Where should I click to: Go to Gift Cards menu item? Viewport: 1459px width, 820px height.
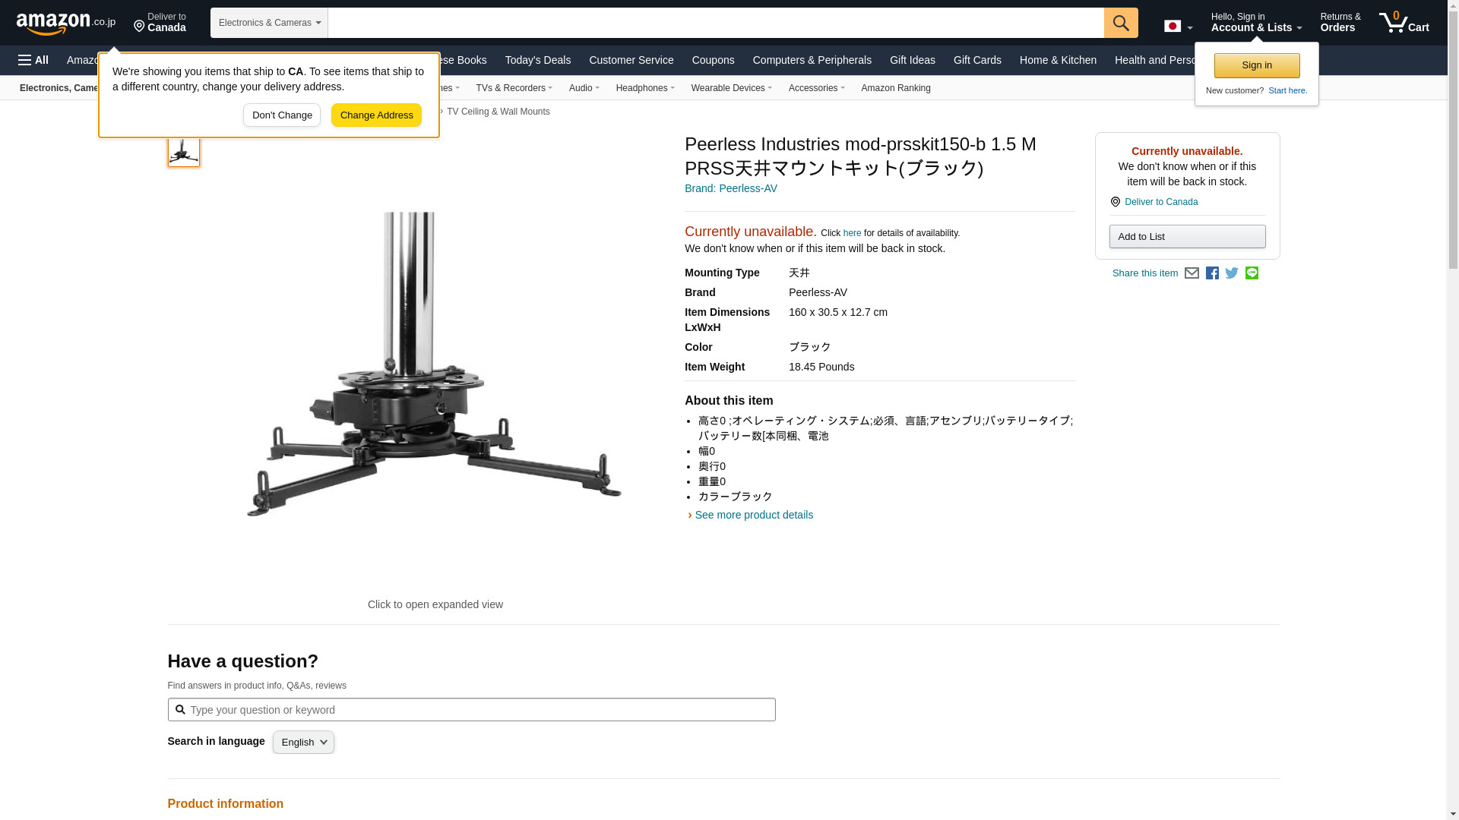(x=976, y=60)
